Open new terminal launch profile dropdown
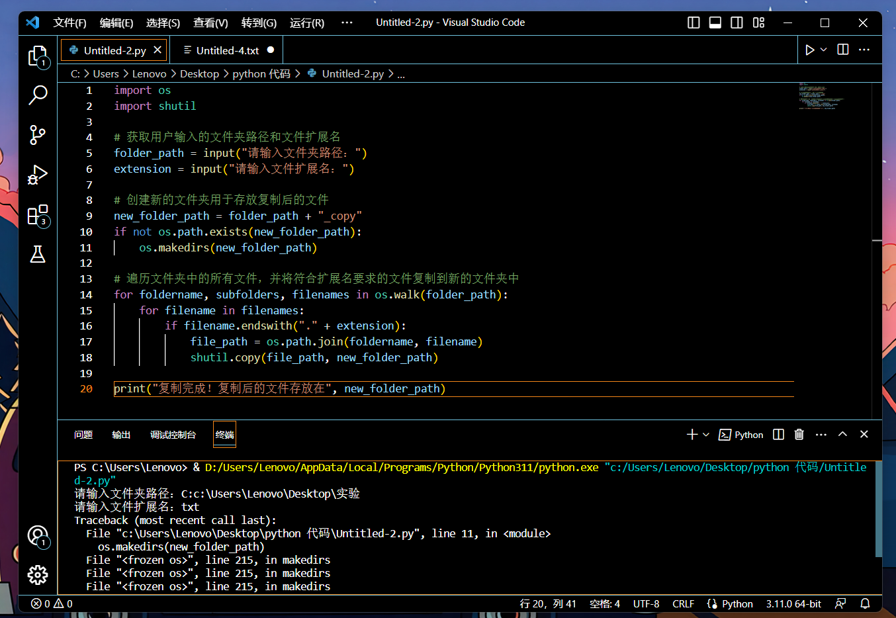Image resolution: width=896 pixels, height=618 pixels. click(x=706, y=435)
